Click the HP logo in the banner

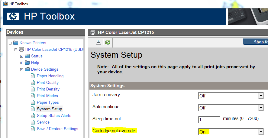coord(13,17)
